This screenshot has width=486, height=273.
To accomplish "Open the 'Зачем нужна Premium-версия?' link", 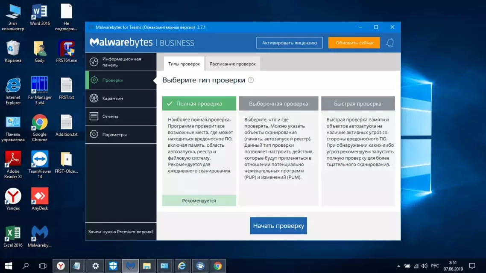I will (x=120, y=232).
